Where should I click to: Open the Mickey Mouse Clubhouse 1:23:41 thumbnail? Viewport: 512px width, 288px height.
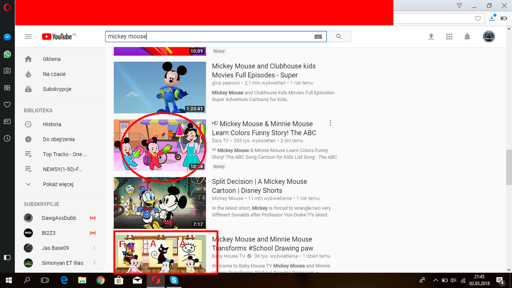click(160, 88)
